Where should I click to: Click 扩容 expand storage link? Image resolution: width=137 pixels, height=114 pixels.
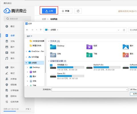click(28, 109)
